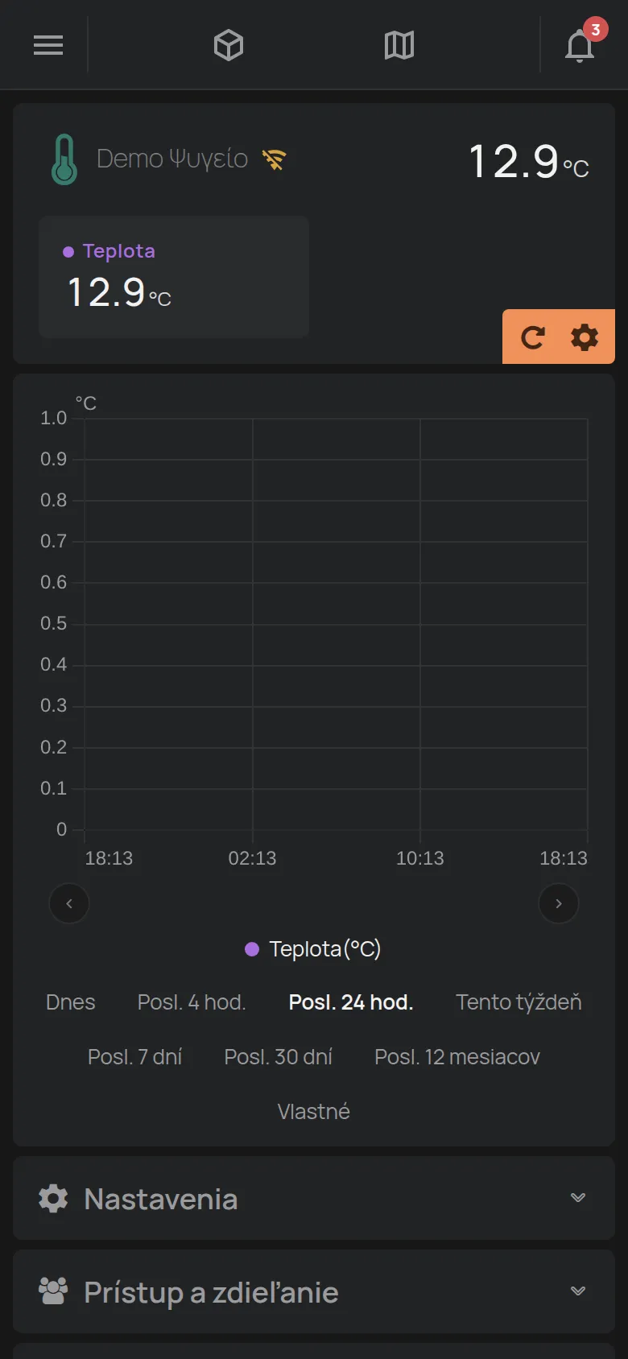Screen dimensions: 628x1359
Task: Choose Posl. 30 dní range
Action: point(279,1057)
